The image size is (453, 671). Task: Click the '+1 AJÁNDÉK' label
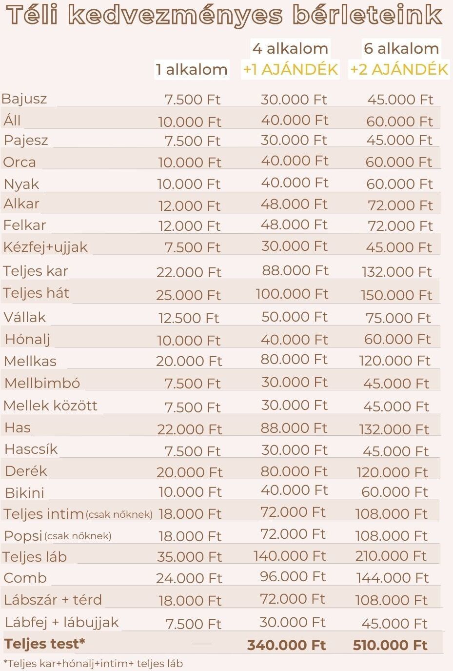291,69
